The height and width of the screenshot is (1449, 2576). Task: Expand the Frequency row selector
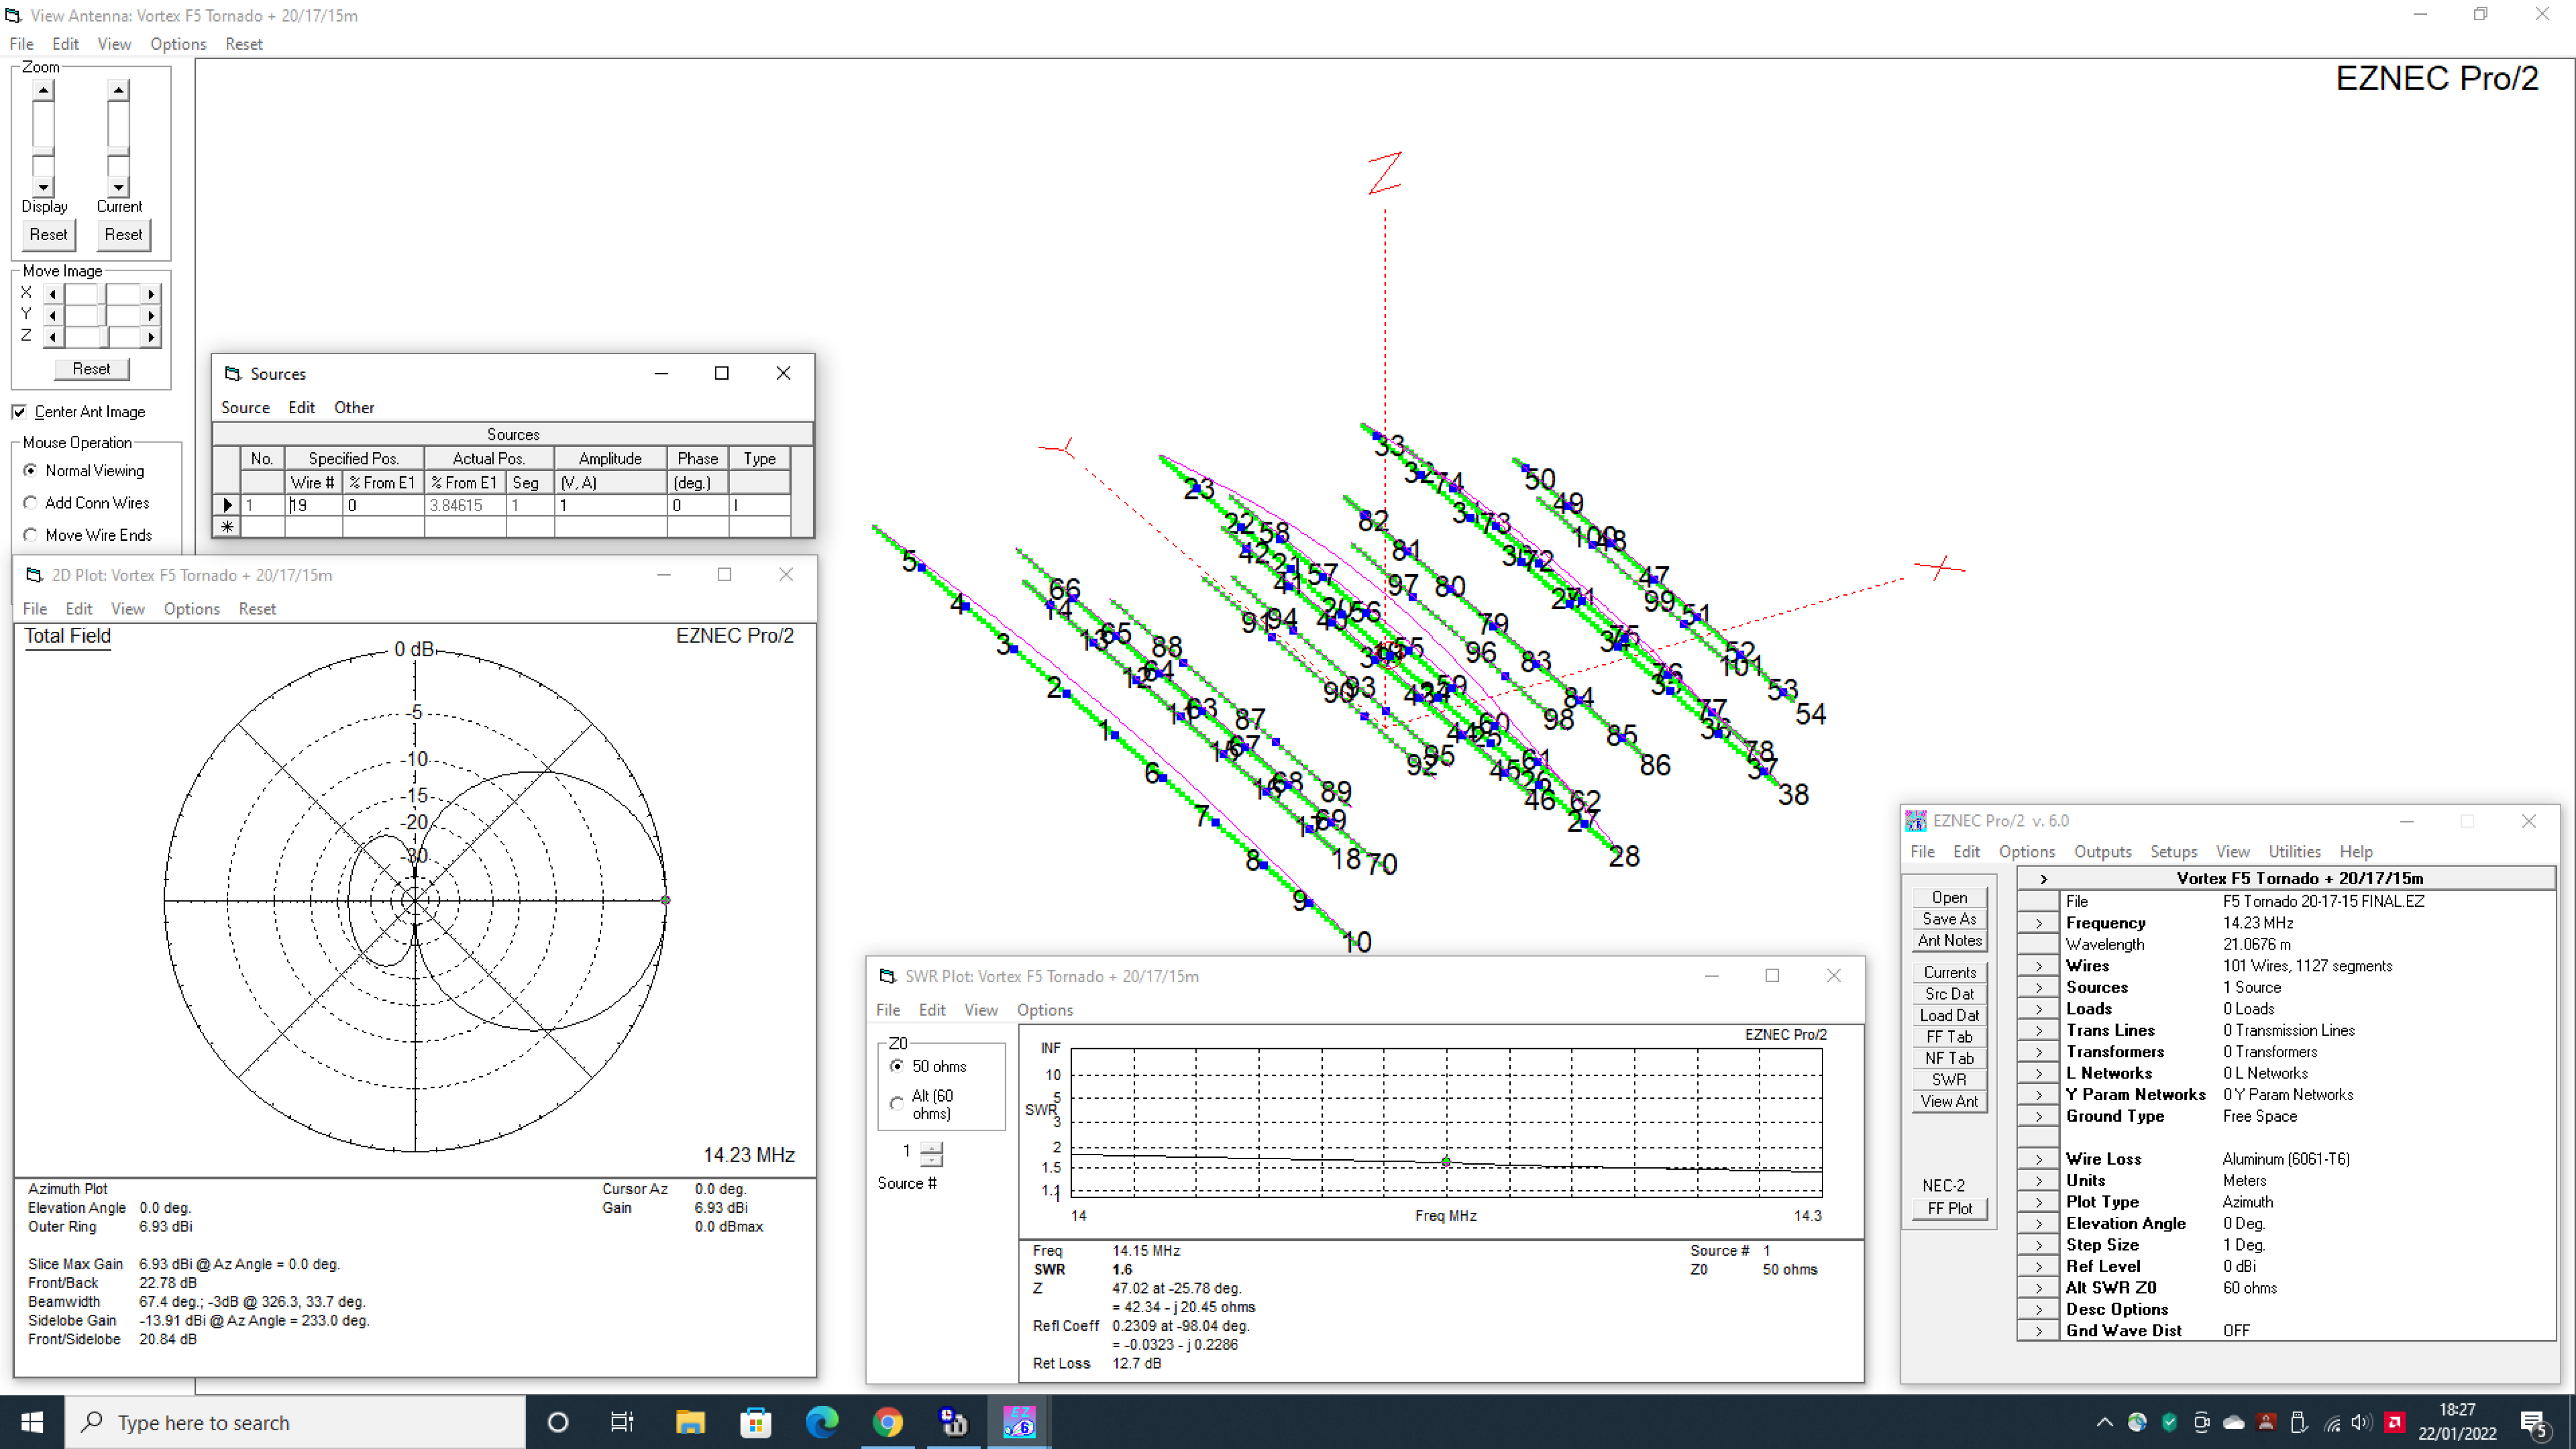point(2038,923)
